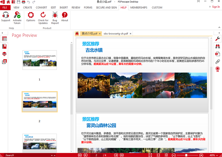Collapse the left Page Preview panel

[x=2, y=33]
